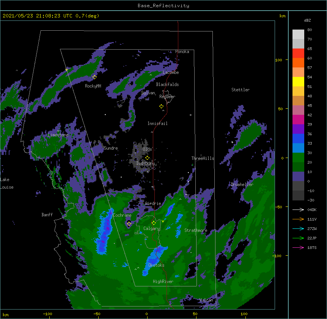Click the yellow station marker near RockyMH
Image resolution: width=327 pixels, height=319 pixels.
click(x=94, y=77)
